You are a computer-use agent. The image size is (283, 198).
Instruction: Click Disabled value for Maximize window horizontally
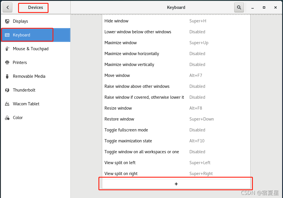pos(197,54)
